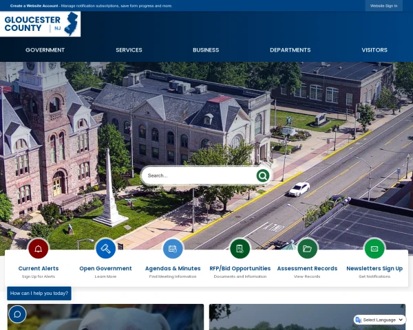Viewport: 413px width, 330px height.
Task: Open the Assessment Records folder icon
Action: [x=307, y=248]
